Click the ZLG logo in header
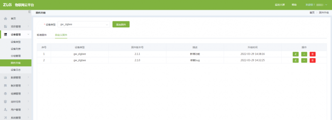The image size is (332, 120). pyautogui.click(x=7, y=5)
